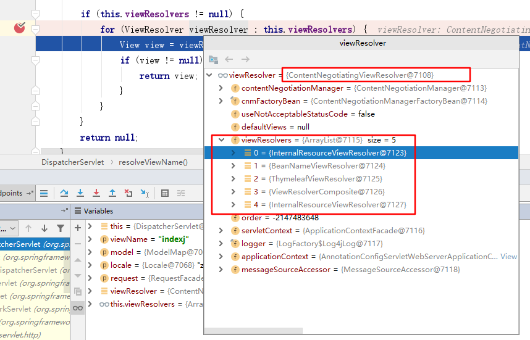Viewport: 530px width, 340px height.
Task: Toggle the breakpoint in the editor gutter
Action: click(20, 28)
